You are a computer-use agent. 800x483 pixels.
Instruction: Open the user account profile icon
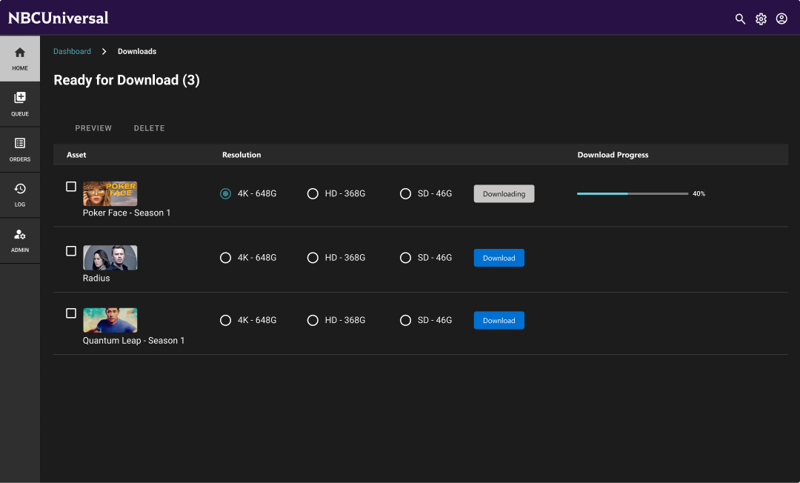(781, 19)
